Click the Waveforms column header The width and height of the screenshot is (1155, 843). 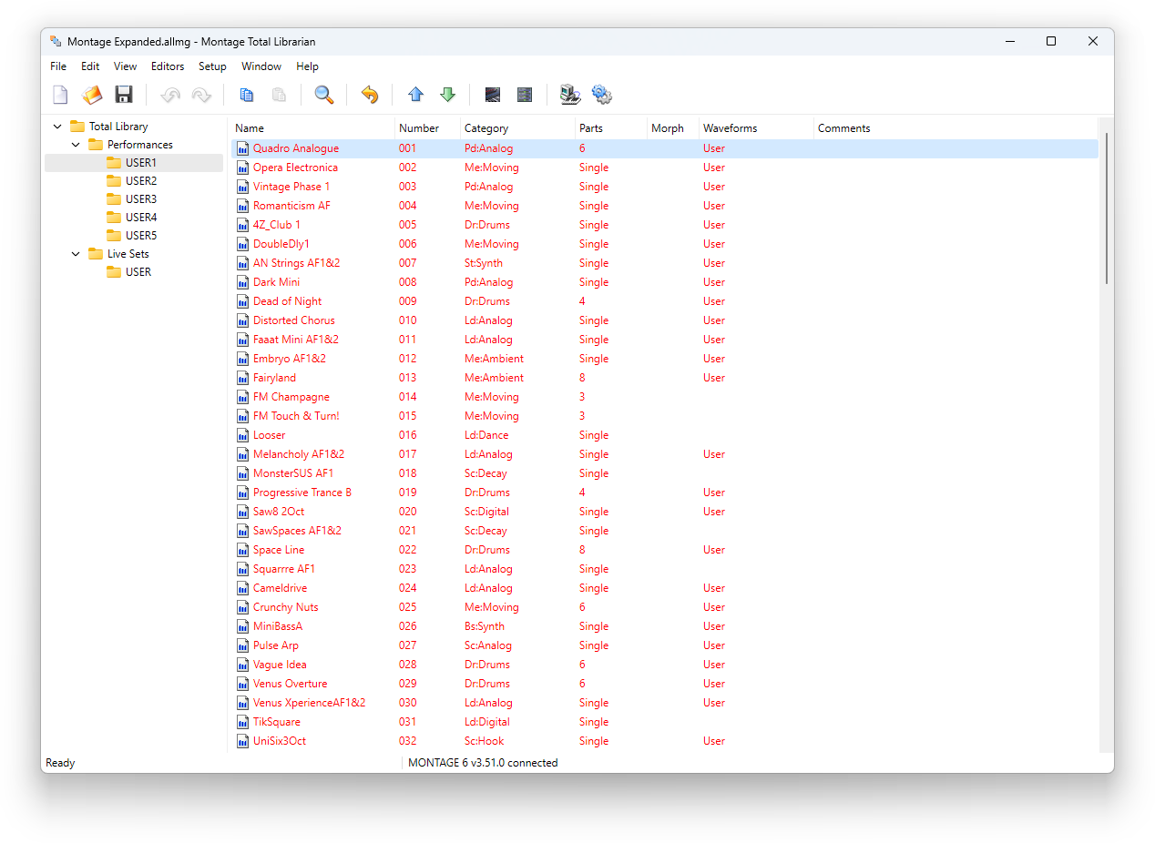click(730, 128)
